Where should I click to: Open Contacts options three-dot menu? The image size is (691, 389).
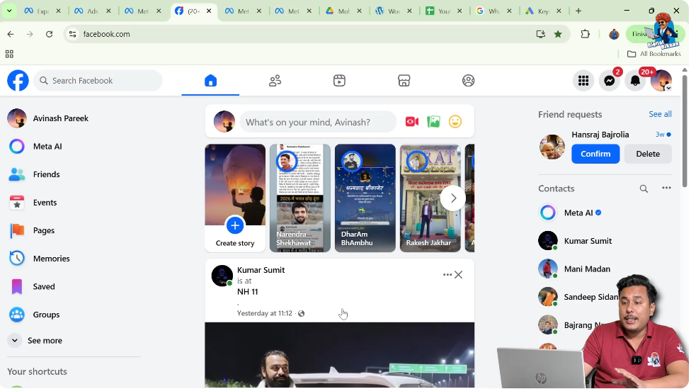pos(666,188)
